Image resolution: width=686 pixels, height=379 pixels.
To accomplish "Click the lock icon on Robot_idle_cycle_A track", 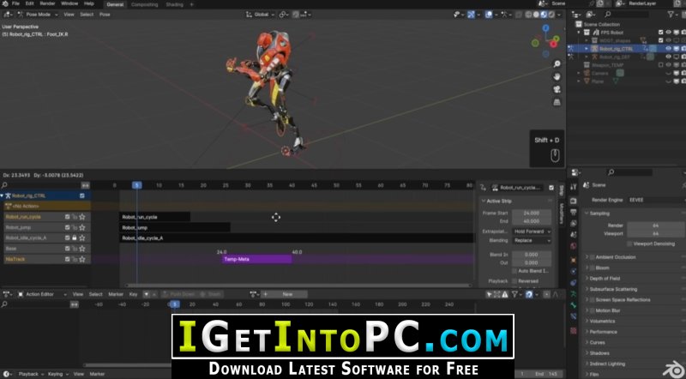I will pyautogui.click(x=75, y=238).
